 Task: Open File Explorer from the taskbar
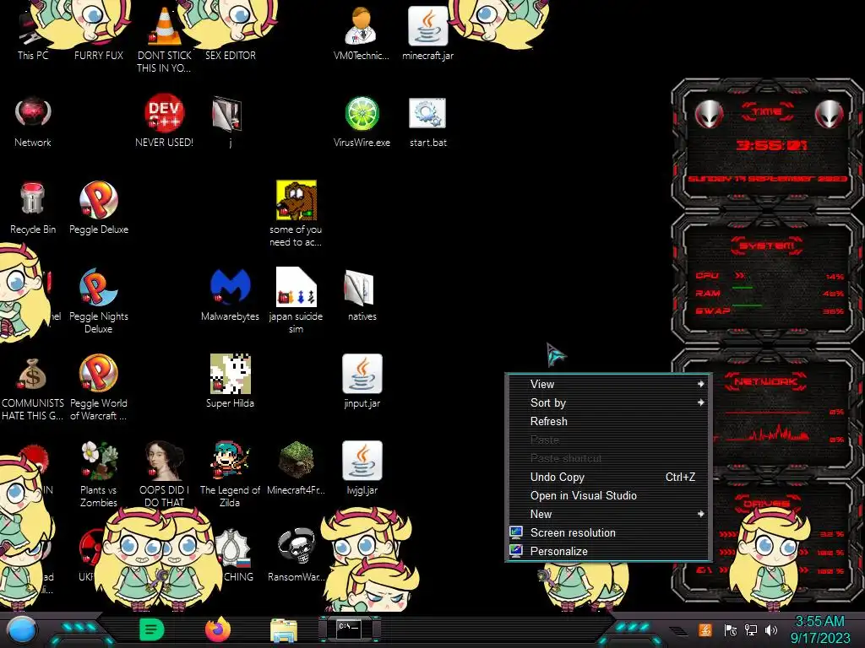[284, 630]
